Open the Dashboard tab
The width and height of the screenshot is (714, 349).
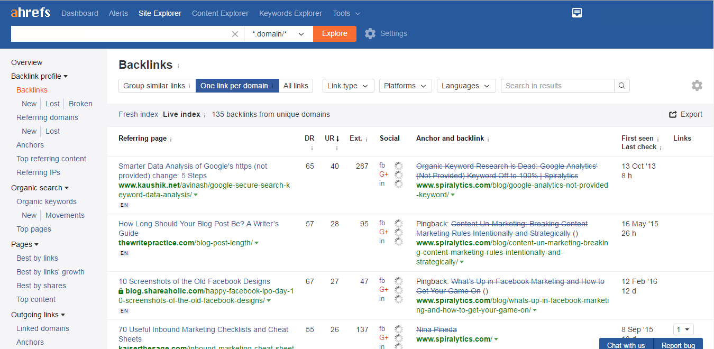tap(80, 13)
